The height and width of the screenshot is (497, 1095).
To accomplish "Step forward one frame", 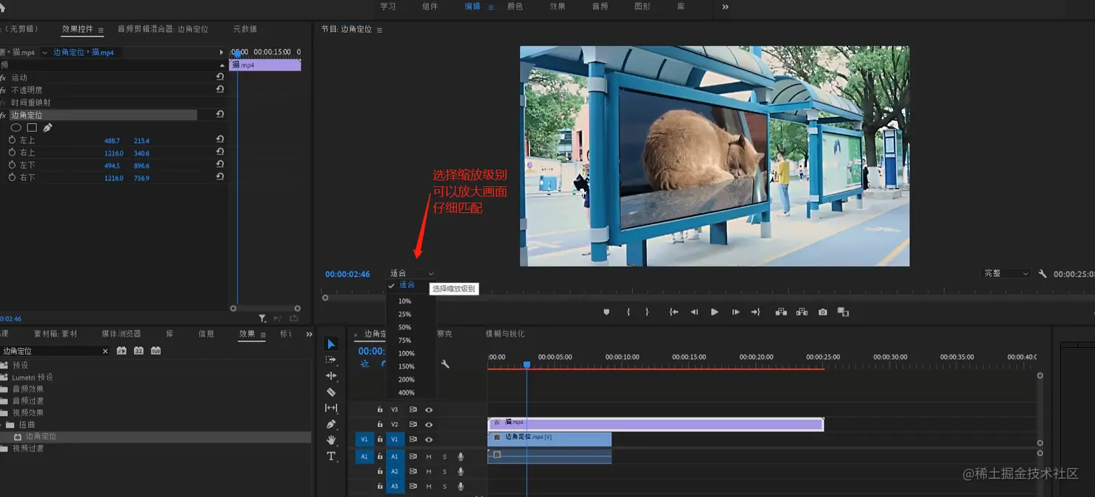I will 736,312.
